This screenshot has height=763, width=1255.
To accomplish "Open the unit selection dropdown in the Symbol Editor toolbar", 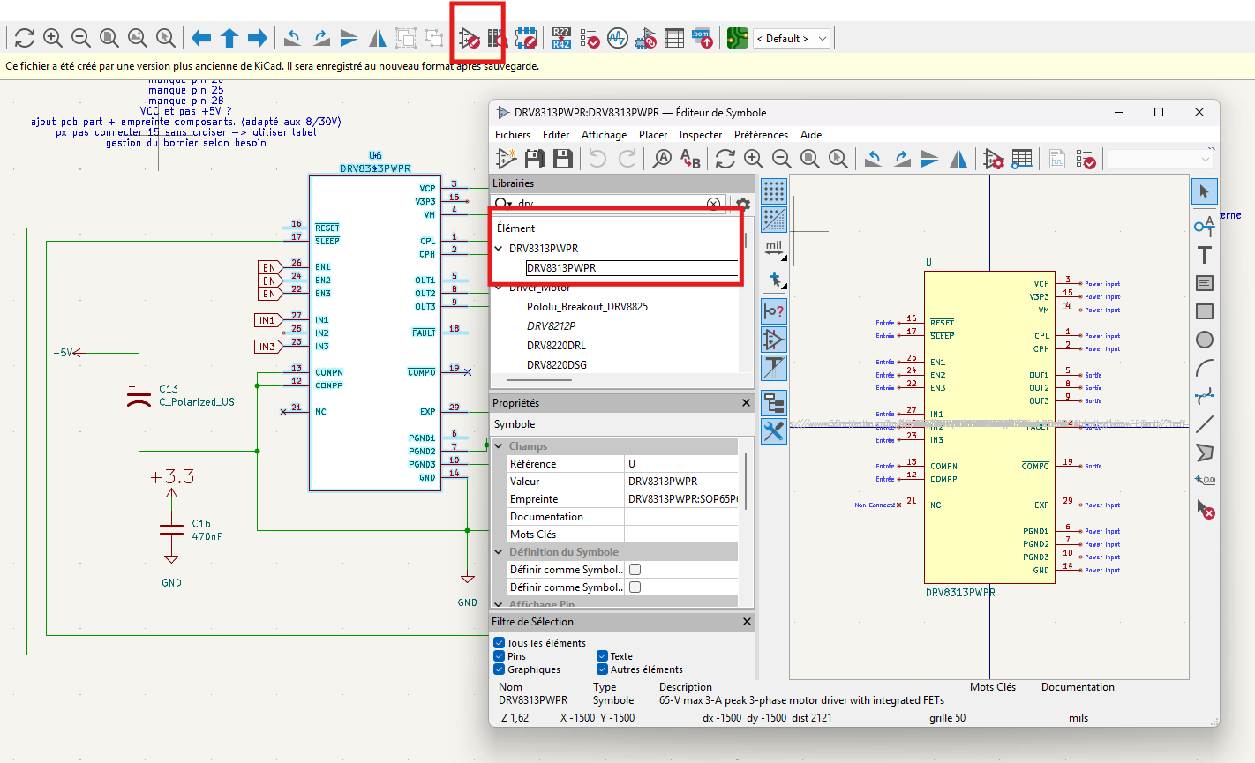I will click(1161, 159).
